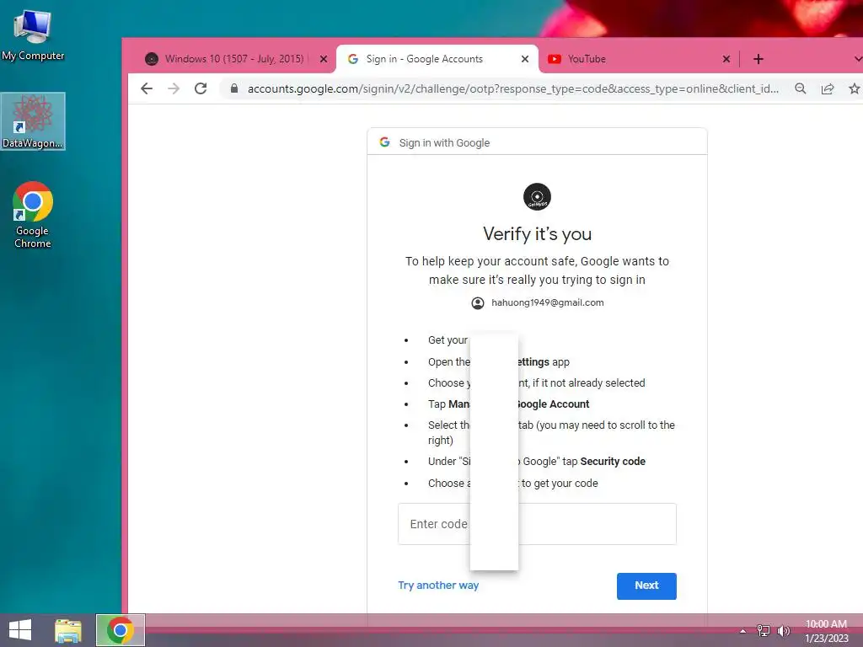Screen dimensions: 863x647
Task: Go back in Chrome
Action: 147,88
